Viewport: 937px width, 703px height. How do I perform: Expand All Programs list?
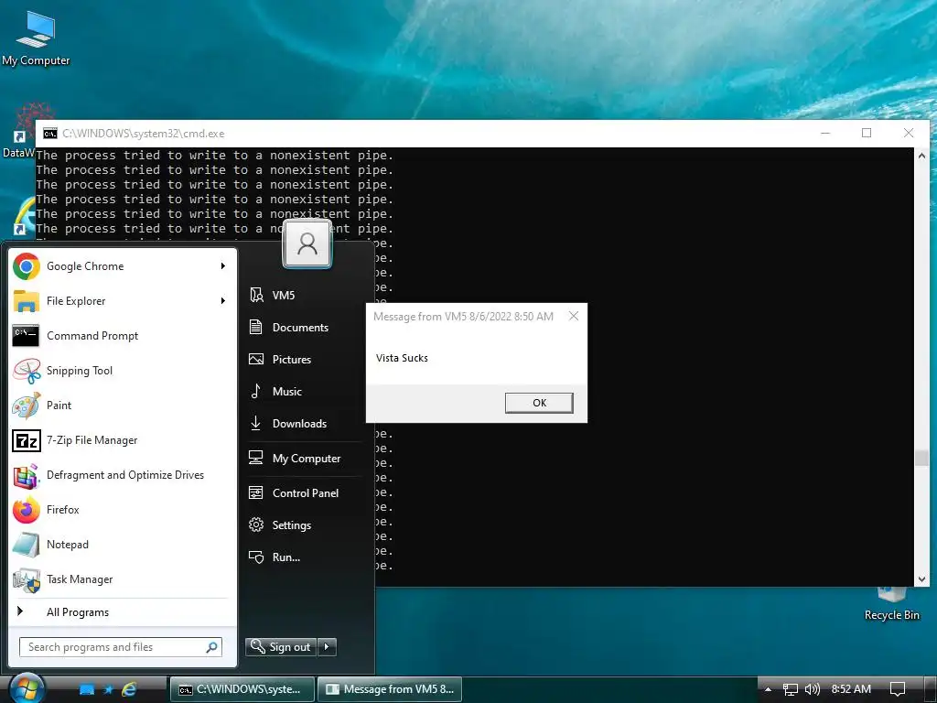tap(123, 611)
